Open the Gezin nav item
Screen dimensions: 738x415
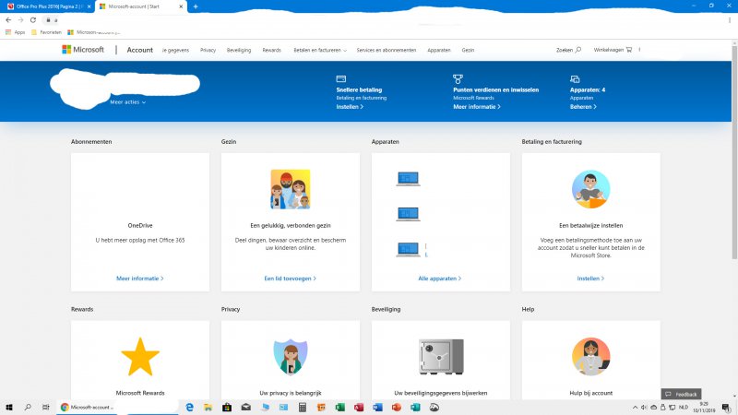point(468,51)
